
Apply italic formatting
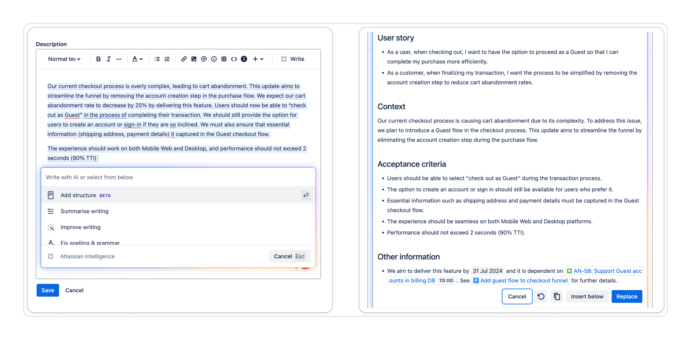[x=109, y=59]
